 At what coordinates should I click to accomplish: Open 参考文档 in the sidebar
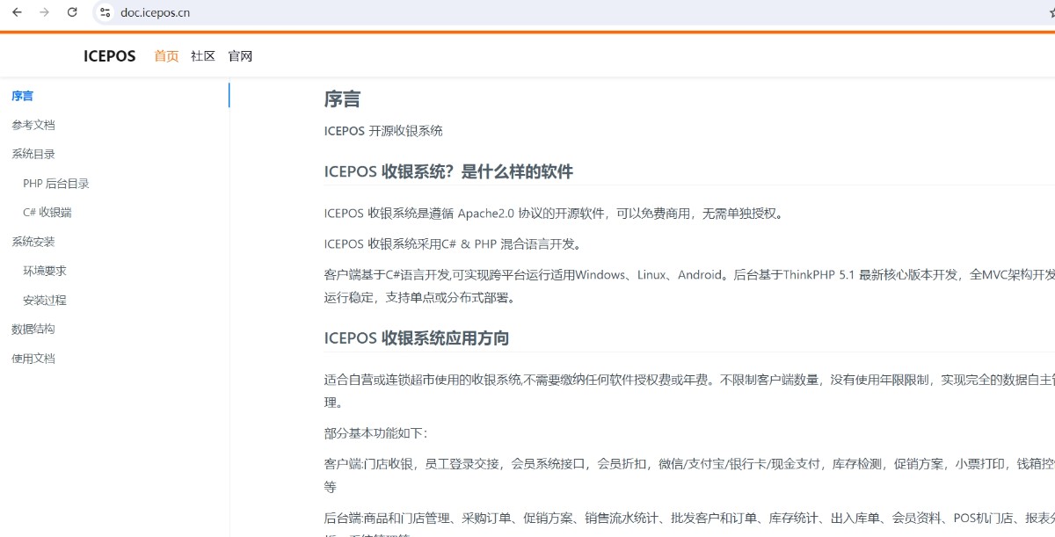tap(33, 125)
